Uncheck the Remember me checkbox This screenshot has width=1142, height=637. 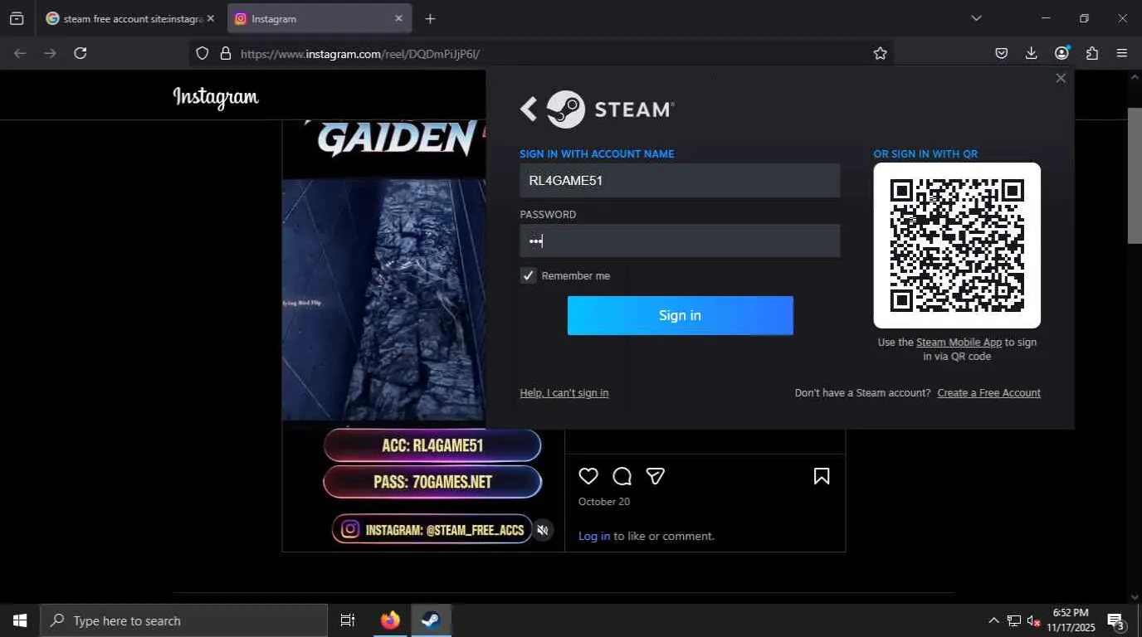click(529, 275)
